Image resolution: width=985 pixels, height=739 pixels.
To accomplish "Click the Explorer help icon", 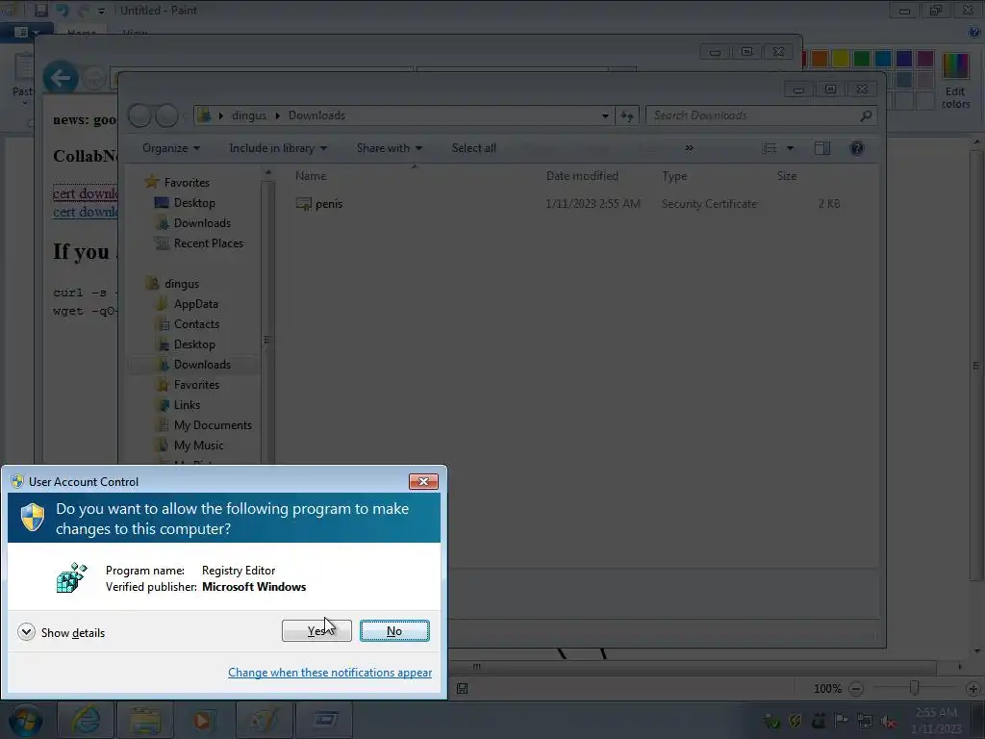I will click(856, 148).
